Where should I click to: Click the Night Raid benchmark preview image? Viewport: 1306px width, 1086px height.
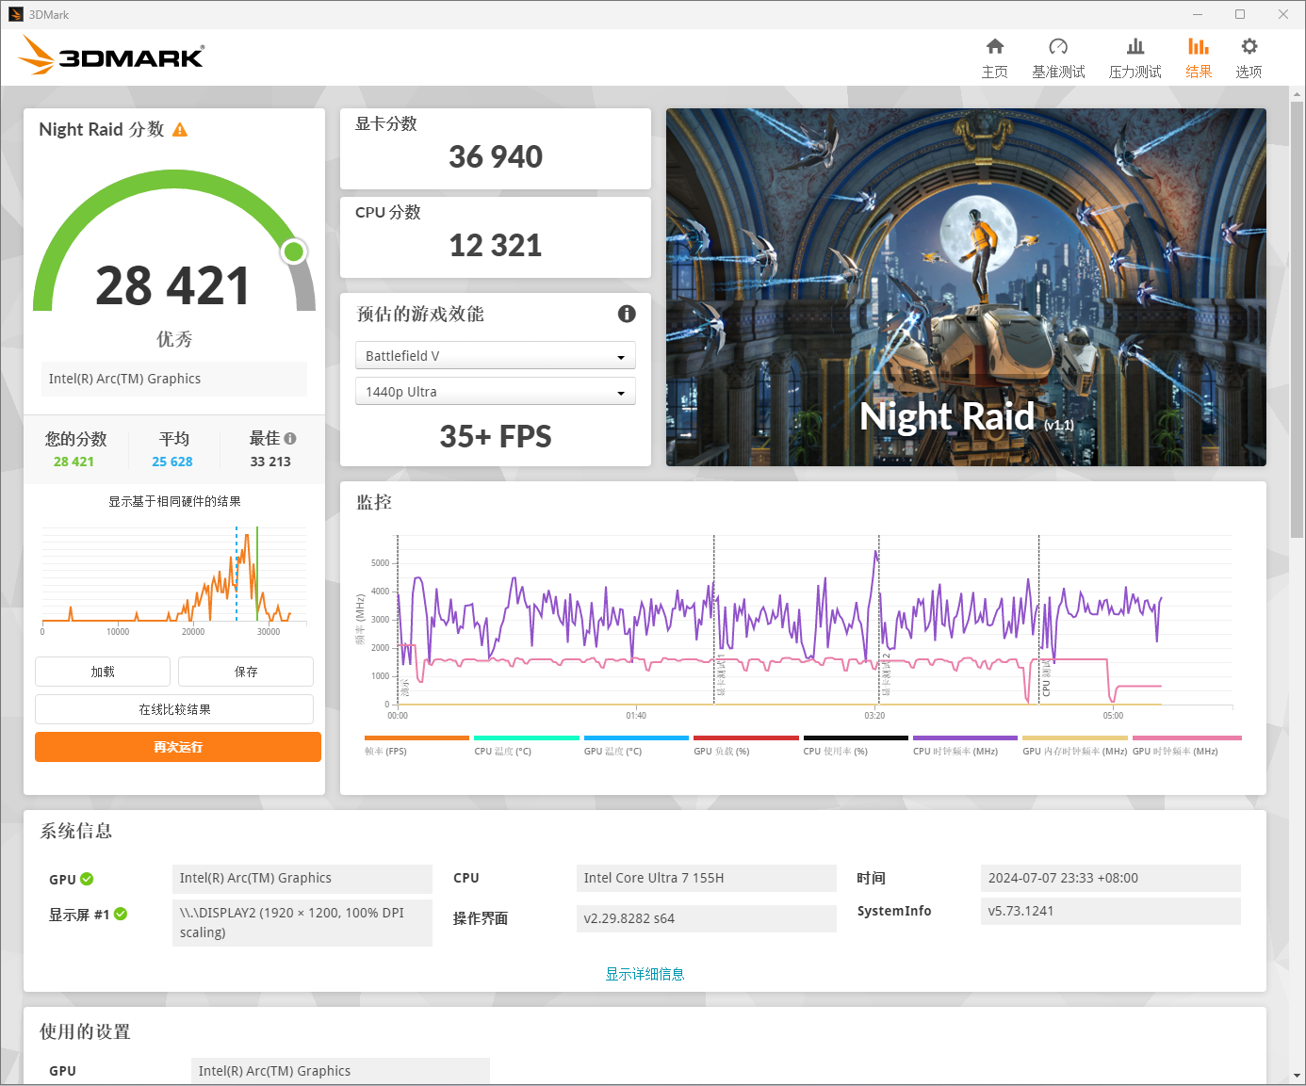[966, 287]
